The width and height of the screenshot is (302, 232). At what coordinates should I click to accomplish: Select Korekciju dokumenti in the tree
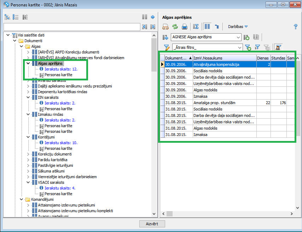[54, 154]
